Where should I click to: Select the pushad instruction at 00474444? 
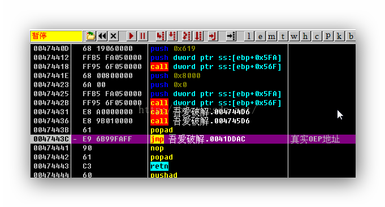pyautogui.click(x=164, y=175)
